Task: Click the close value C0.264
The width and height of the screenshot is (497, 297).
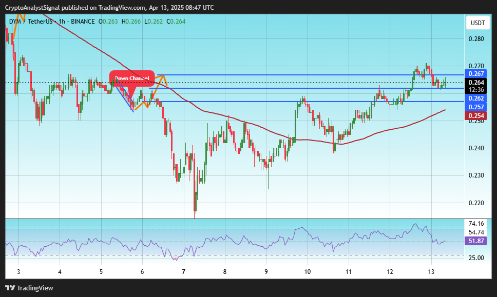Action: coord(176,22)
